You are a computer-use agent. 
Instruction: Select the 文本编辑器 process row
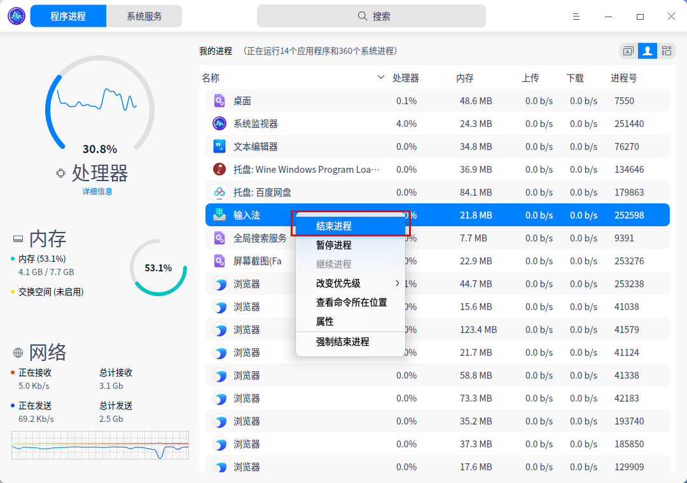pos(437,146)
